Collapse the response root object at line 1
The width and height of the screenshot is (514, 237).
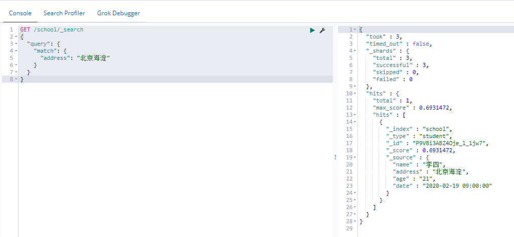[x=355, y=30]
